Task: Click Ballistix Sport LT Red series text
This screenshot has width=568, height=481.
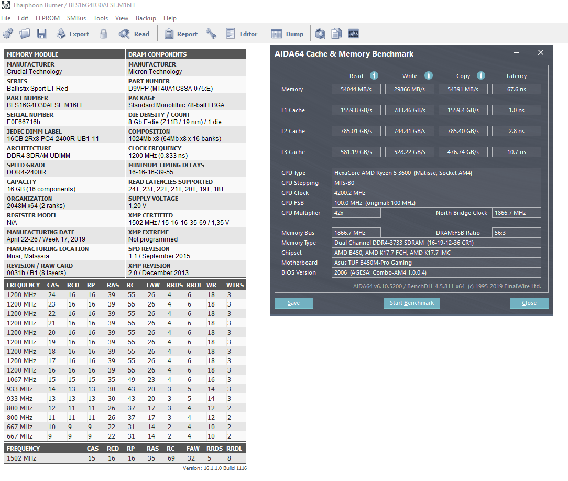Action: (x=37, y=89)
